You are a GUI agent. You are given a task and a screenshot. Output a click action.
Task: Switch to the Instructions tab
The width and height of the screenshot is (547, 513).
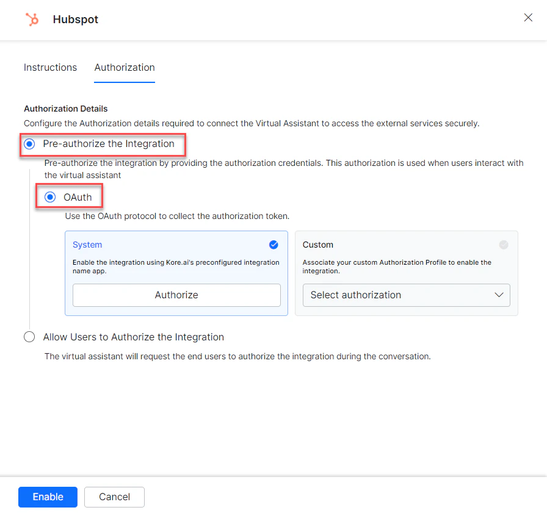click(x=50, y=67)
